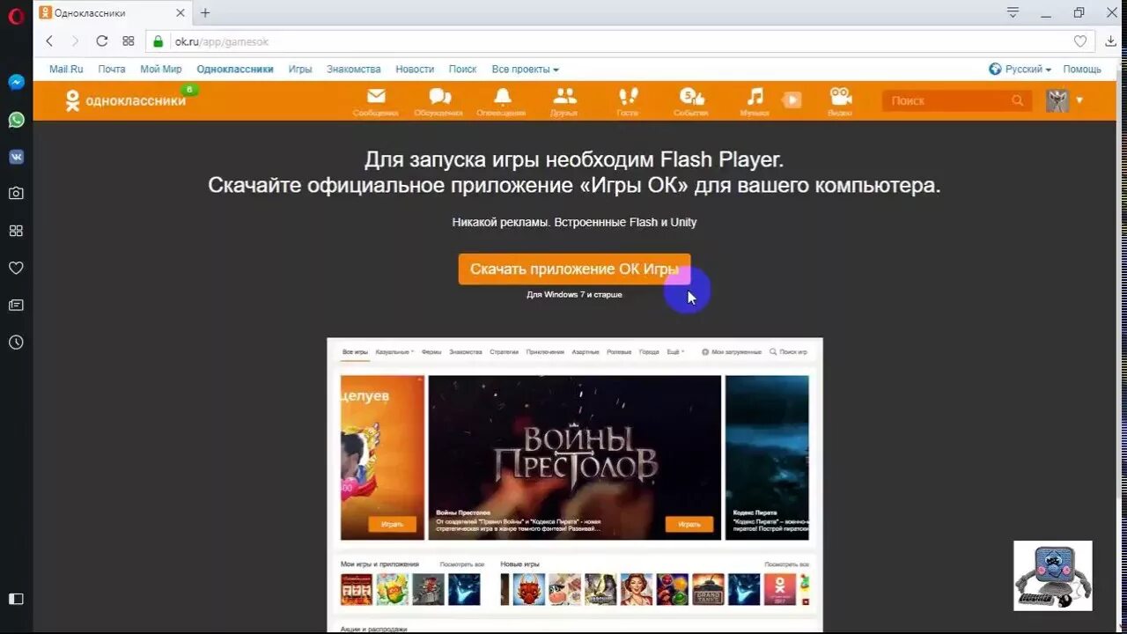
Task: Open Одноклассники link in portal bar
Action: [235, 69]
